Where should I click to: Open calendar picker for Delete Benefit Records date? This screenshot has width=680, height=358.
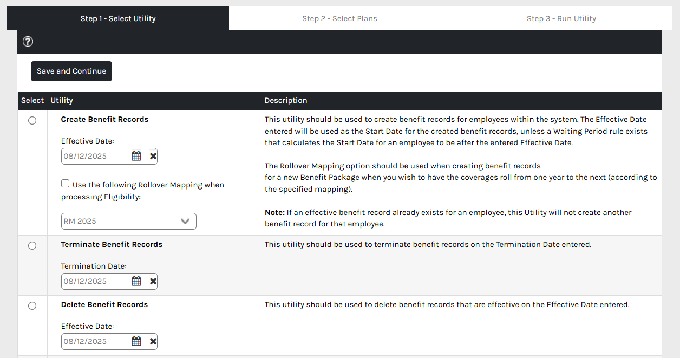pyautogui.click(x=136, y=341)
